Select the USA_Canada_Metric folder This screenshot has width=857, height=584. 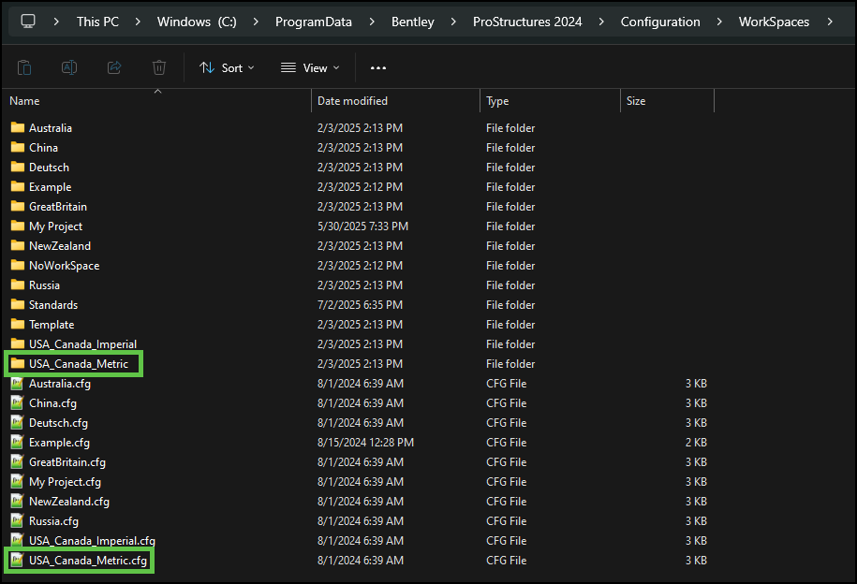[x=78, y=364]
